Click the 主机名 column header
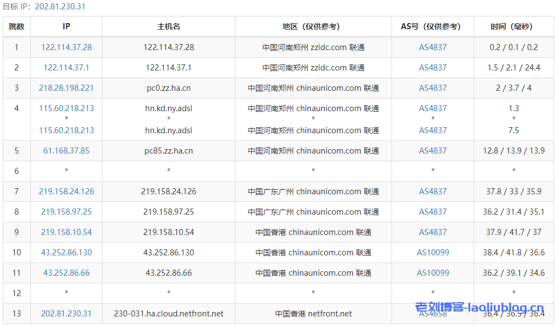Viewport: 558px width, 328px height. [x=168, y=26]
